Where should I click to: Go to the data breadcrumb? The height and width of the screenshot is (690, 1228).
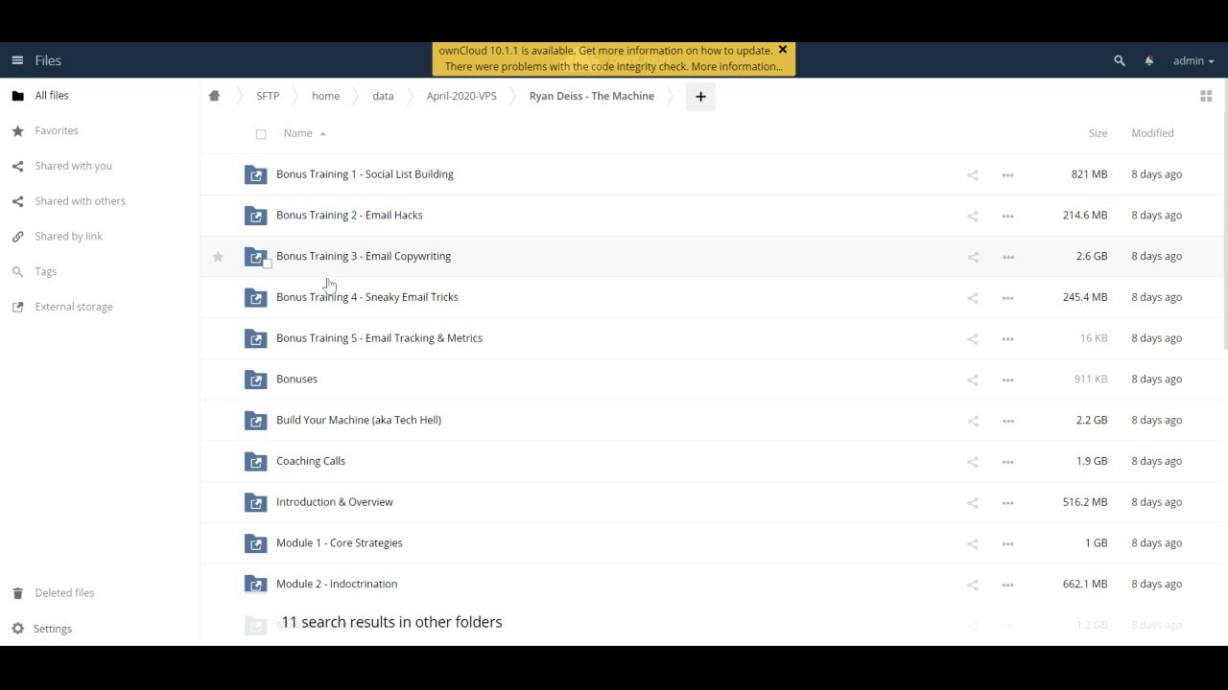[x=383, y=96]
